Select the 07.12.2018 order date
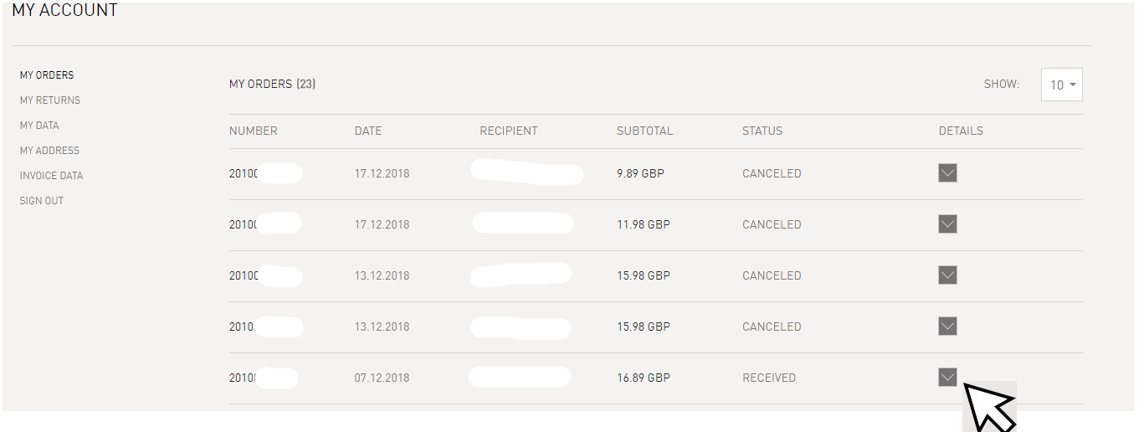This screenshot has height=432, width=1139. (382, 378)
